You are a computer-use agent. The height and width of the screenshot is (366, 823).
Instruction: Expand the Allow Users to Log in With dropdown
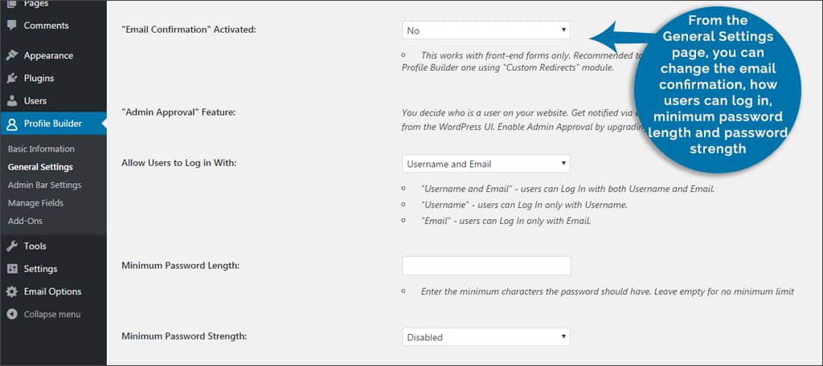pos(485,164)
